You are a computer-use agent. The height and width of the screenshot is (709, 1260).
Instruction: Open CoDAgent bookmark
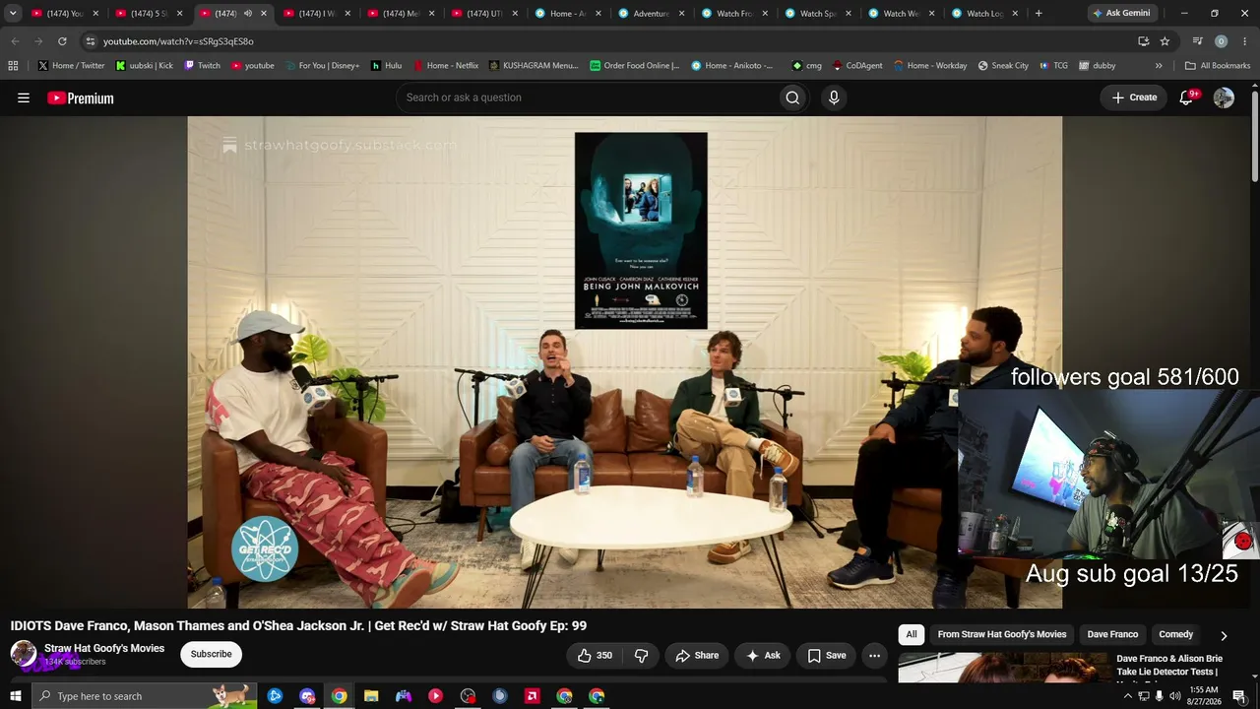pyautogui.click(x=856, y=66)
